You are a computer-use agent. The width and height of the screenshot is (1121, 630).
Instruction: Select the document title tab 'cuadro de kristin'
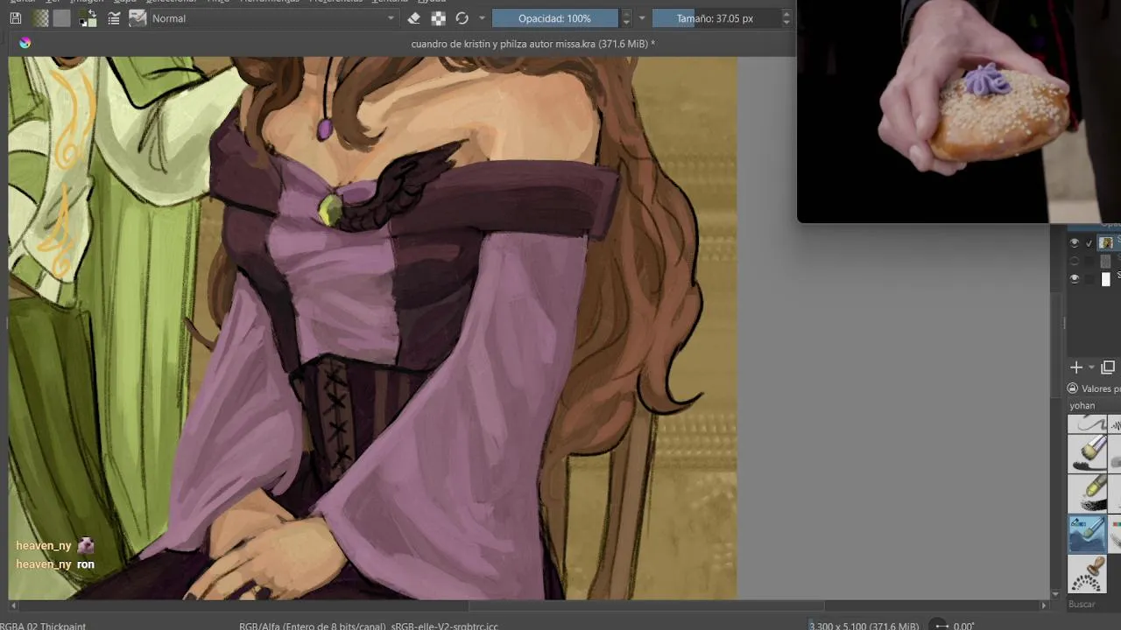[532, 44]
